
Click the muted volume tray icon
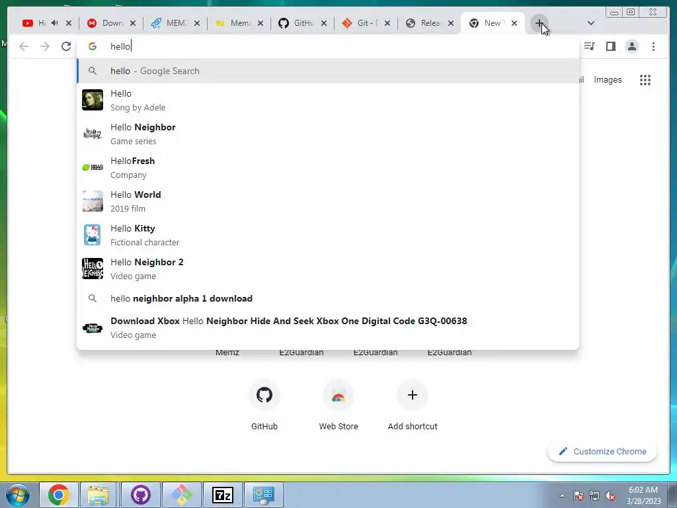610,495
